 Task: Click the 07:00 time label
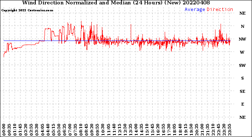[70, 130]
